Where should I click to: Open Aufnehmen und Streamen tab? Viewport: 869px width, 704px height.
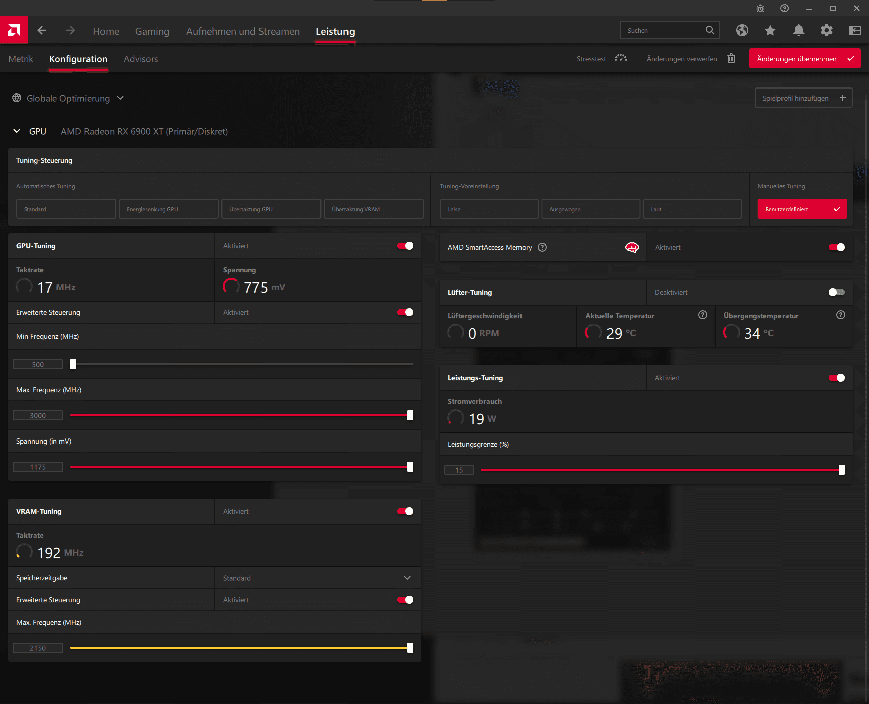(243, 31)
